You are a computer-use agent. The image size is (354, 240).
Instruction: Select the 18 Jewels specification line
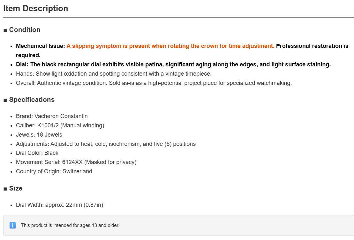tap(39, 135)
